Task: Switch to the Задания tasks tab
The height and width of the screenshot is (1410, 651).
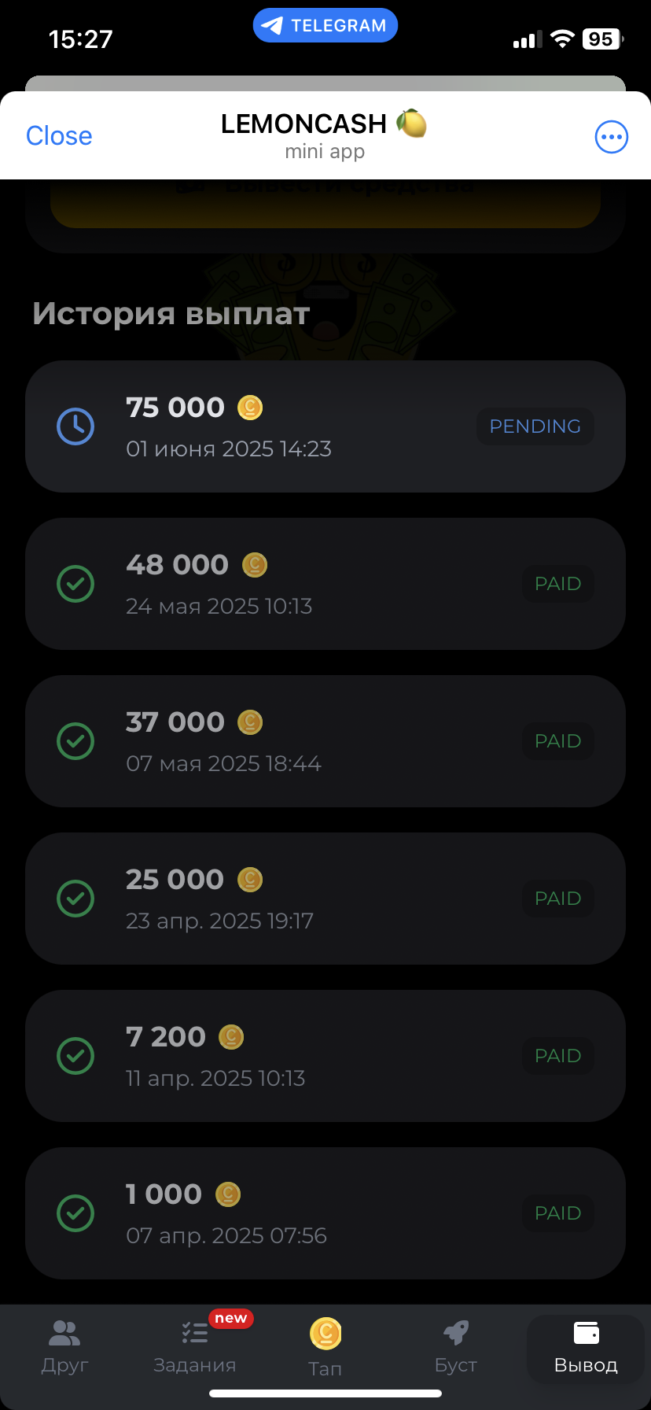Action: pos(195,1347)
